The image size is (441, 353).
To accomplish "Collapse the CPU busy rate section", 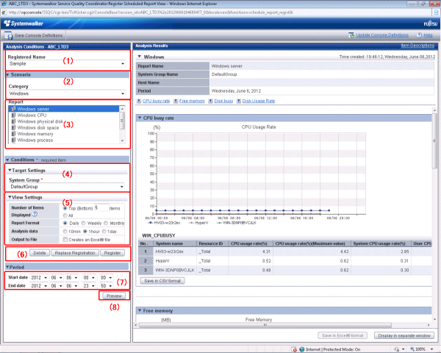I will pyautogui.click(x=140, y=118).
